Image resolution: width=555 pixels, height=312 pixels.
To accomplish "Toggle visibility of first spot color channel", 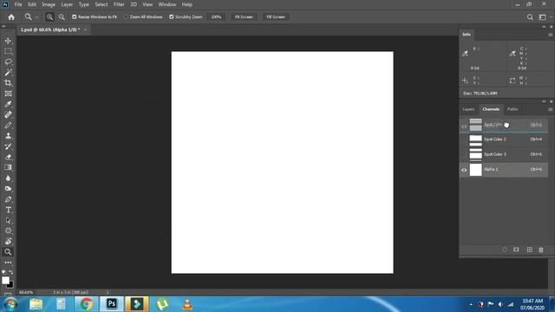I will coord(464,126).
